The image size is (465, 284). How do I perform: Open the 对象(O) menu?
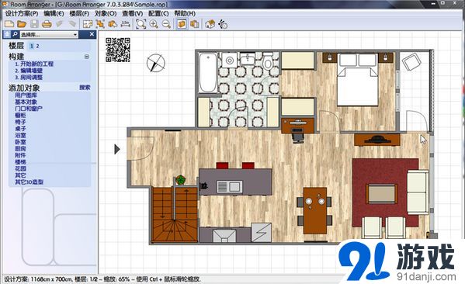[106, 14]
